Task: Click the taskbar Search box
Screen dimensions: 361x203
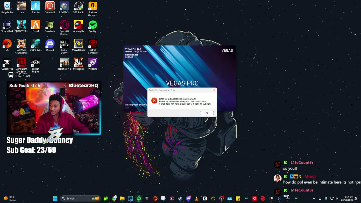Action: pyautogui.click(x=81, y=198)
